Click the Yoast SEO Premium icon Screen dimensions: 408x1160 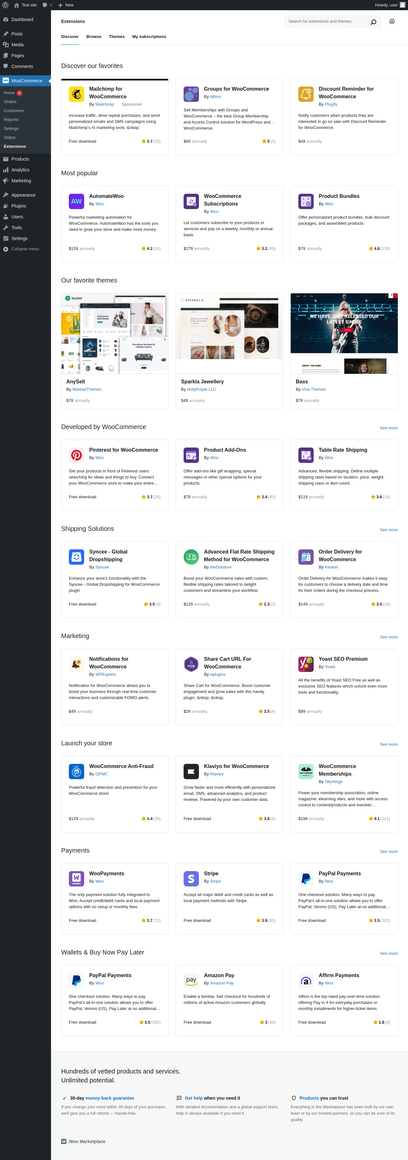306,664
